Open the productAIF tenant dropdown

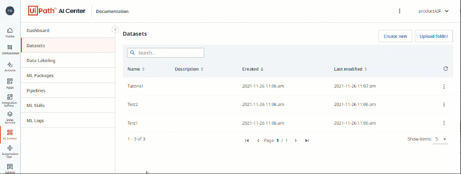tap(433, 11)
